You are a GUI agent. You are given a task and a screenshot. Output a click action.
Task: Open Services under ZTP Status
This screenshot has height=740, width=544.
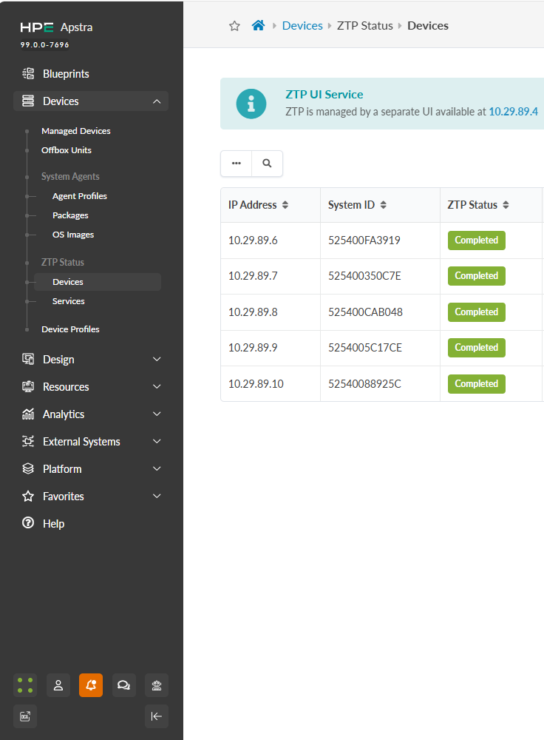(x=68, y=301)
